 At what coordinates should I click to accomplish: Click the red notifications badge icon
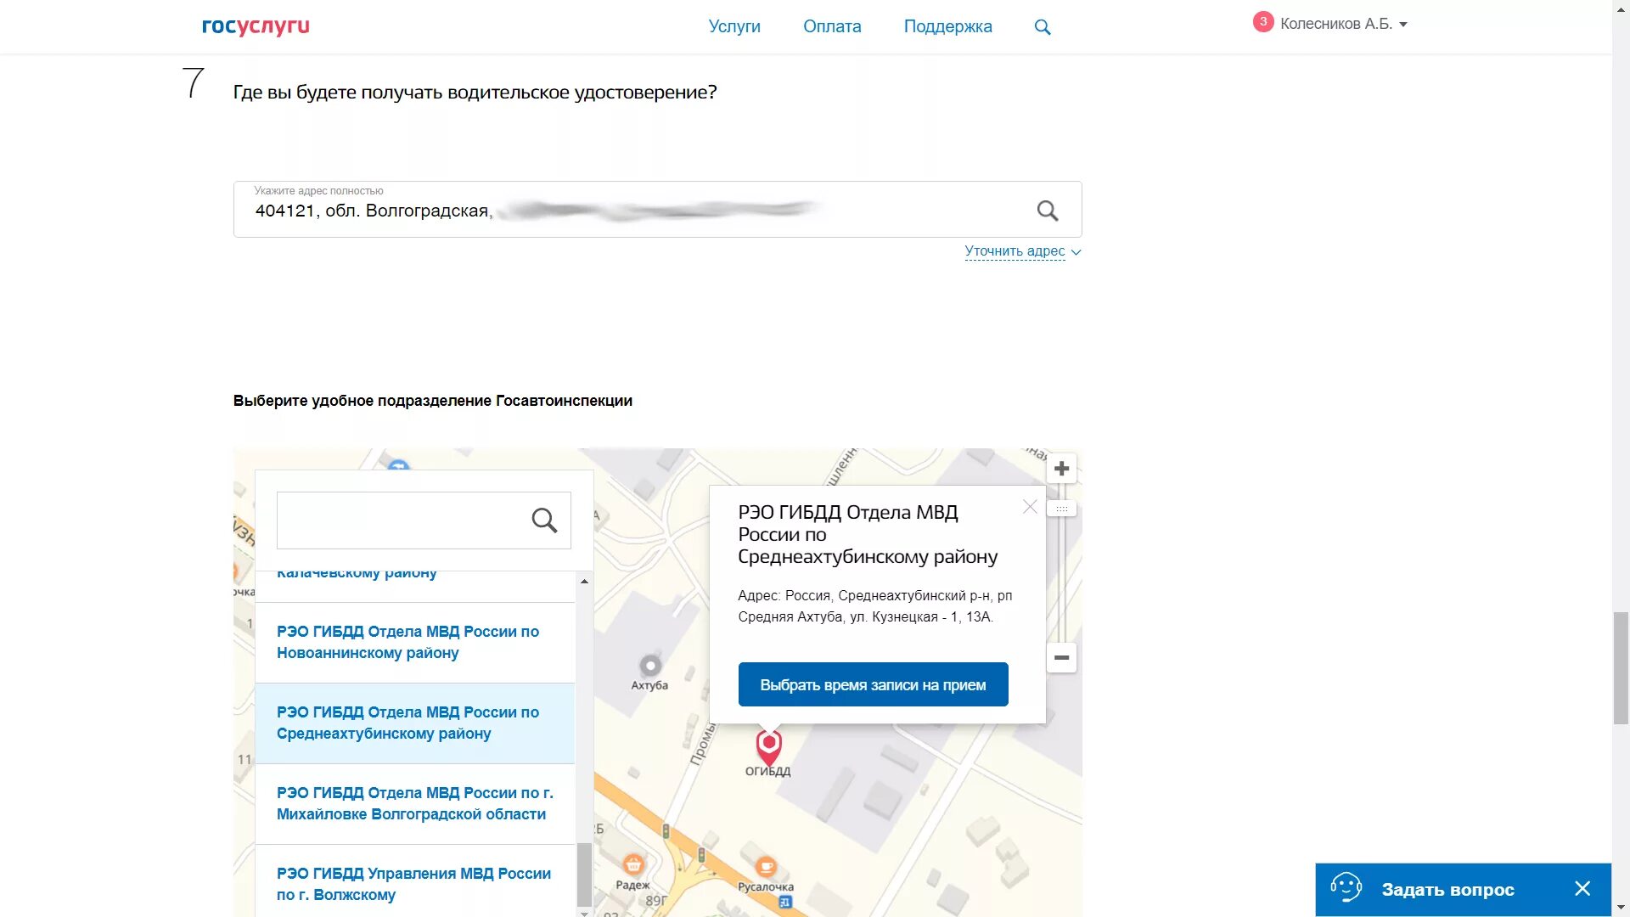pos(1262,22)
